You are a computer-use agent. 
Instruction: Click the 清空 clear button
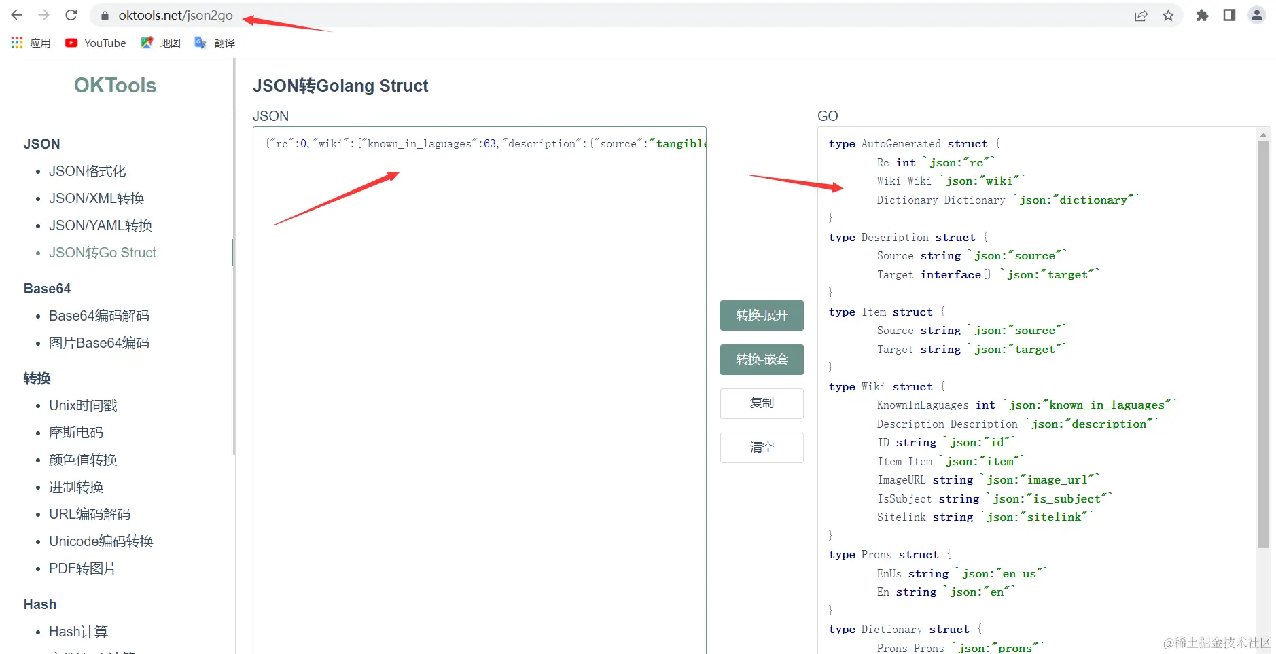point(762,448)
